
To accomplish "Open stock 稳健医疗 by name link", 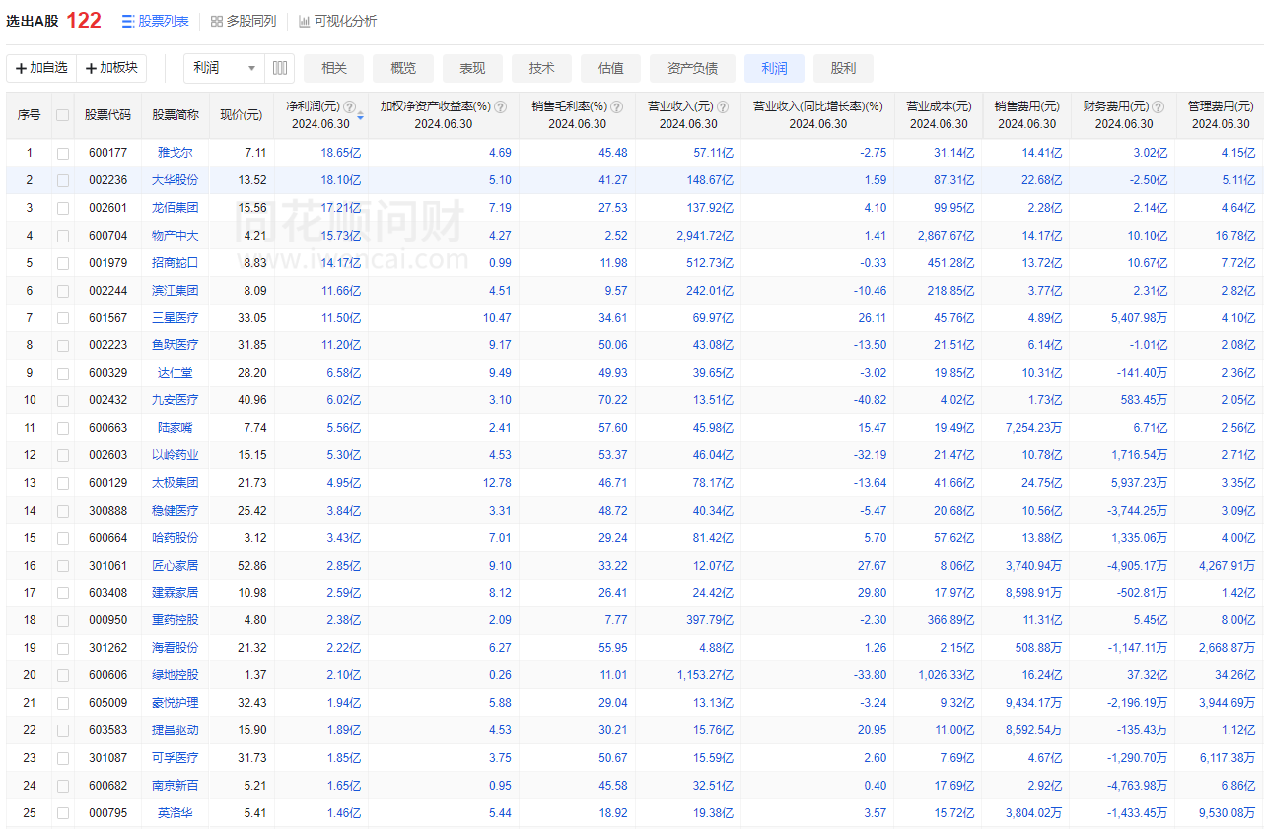I will (176, 511).
